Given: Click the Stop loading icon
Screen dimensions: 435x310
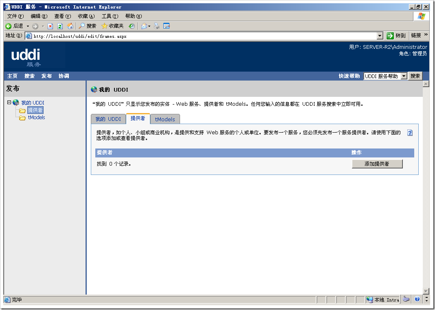Looking at the screenshot, I should 50,26.
